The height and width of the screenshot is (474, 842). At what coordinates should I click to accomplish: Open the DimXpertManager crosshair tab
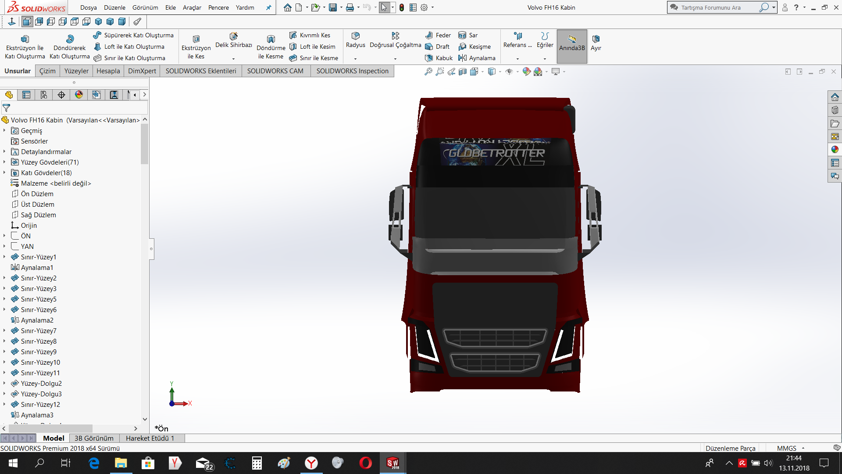point(61,95)
